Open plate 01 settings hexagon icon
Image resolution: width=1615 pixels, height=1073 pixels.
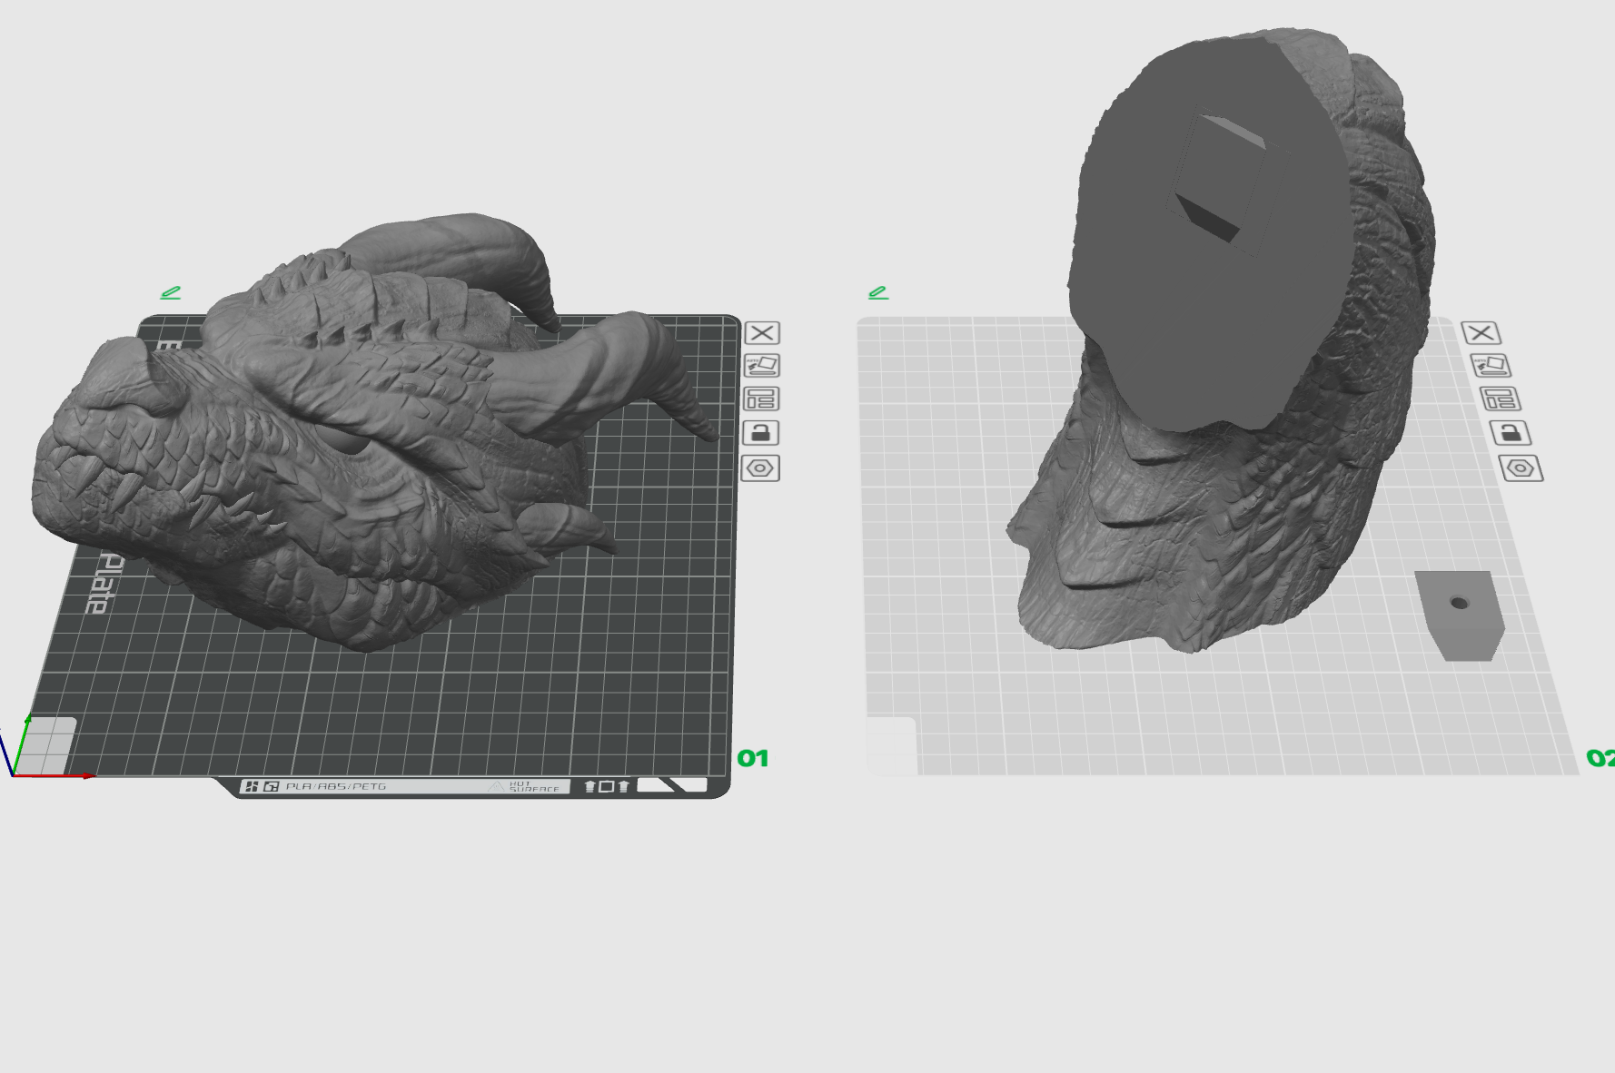click(x=760, y=468)
